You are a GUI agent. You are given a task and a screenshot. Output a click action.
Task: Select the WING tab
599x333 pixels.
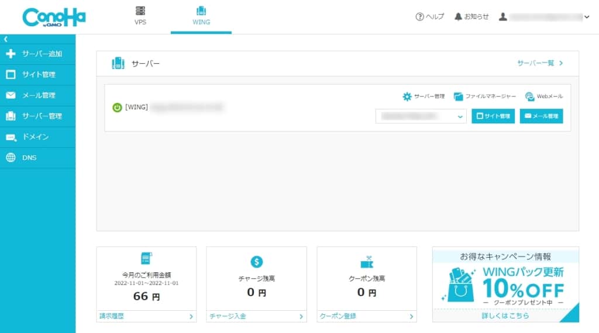201,16
